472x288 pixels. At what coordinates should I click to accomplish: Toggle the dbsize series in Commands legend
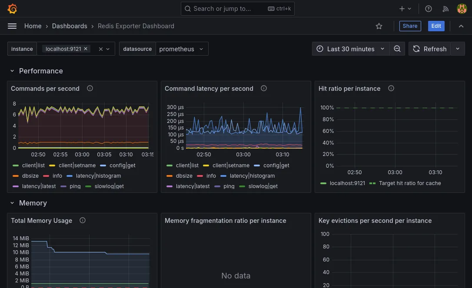[30, 176]
